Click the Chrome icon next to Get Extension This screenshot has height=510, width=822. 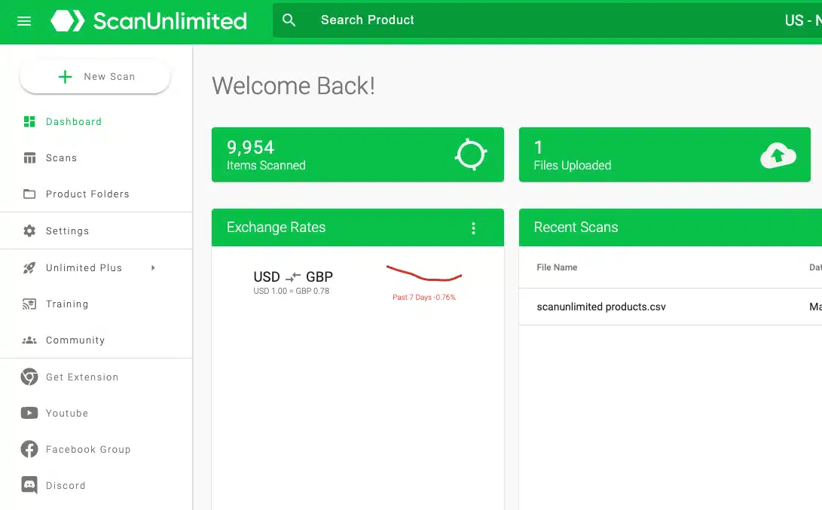click(29, 377)
